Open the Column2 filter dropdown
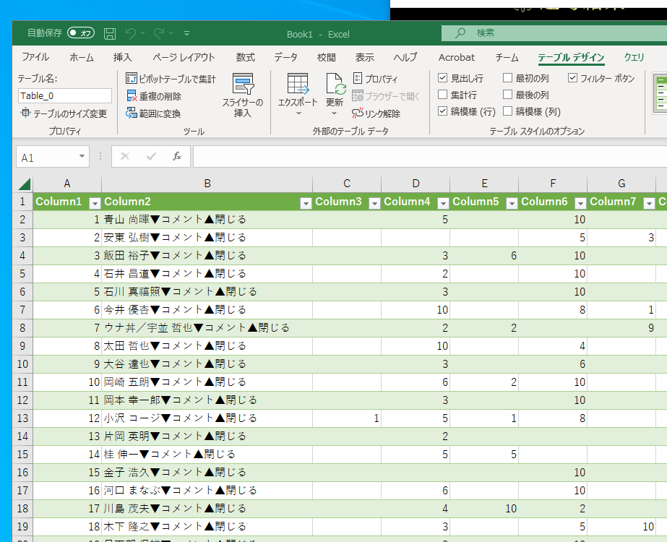667x542 pixels. 306,203
